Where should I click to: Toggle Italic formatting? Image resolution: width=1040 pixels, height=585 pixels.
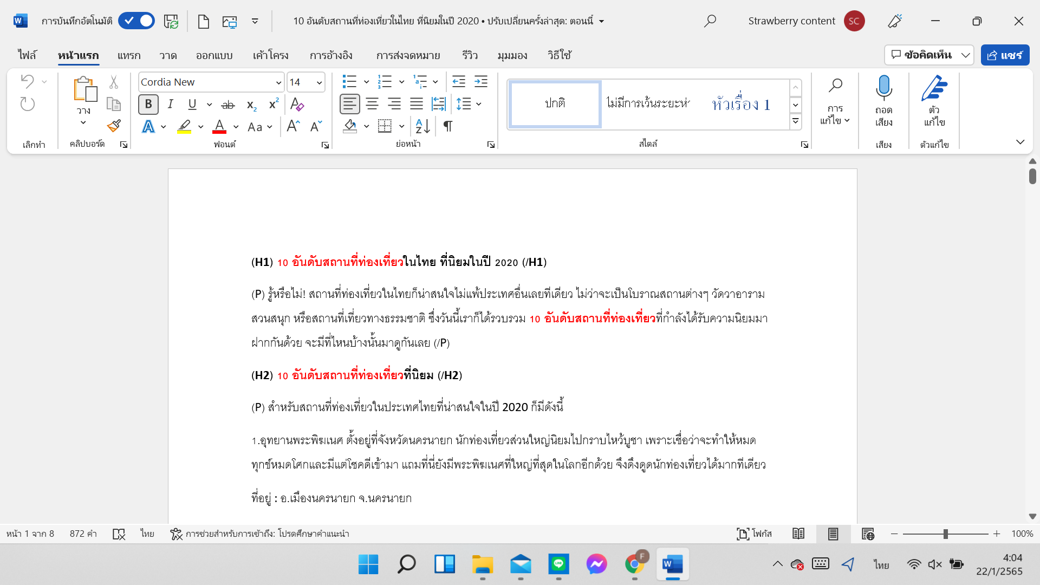170,104
